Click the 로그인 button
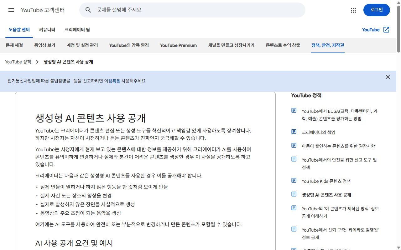This screenshot has height=250, width=401. click(377, 10)
